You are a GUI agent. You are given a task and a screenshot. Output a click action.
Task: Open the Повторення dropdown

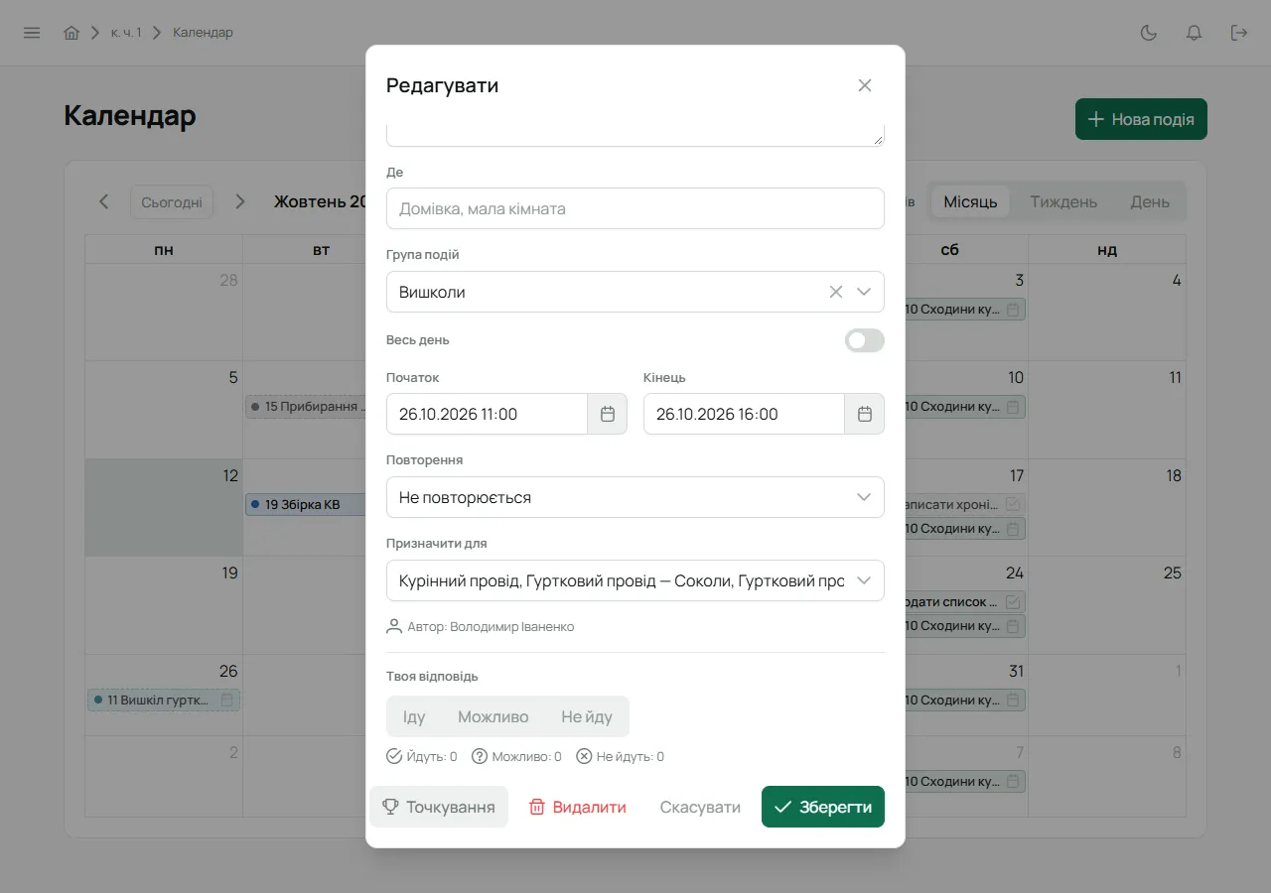click(x=635, y=497)
